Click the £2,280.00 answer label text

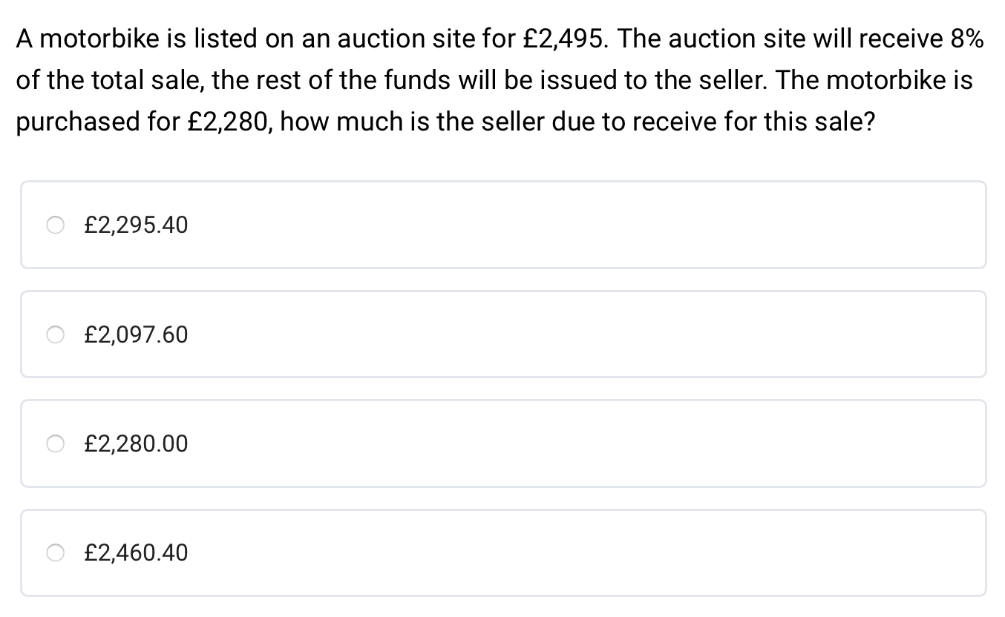pos(137,444)
